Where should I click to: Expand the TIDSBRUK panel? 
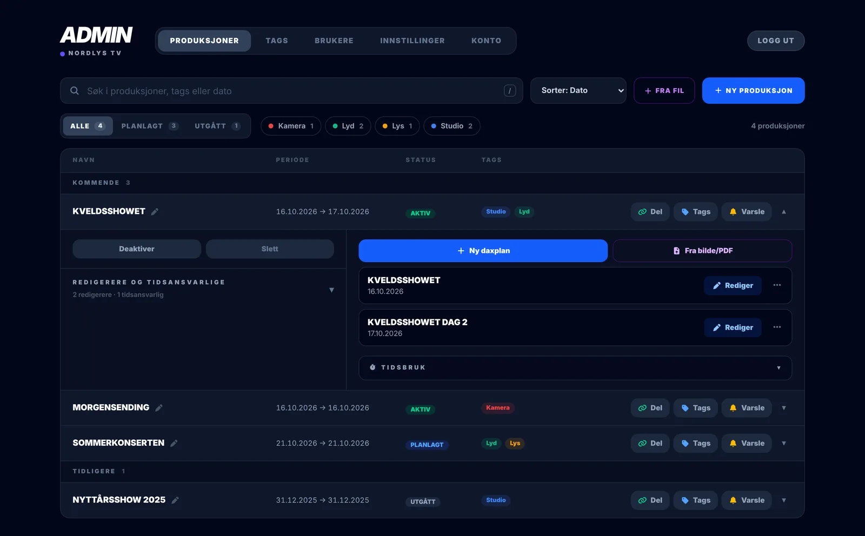coord(575,367)
